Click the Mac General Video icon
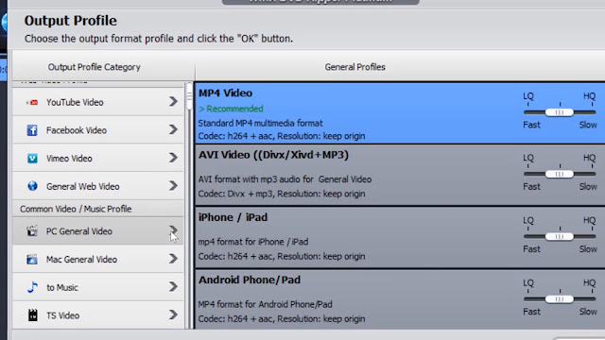The image size is (605, 340). click(x=32, y=259)
